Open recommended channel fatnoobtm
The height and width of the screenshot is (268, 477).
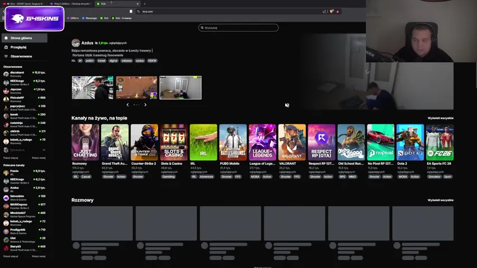coord(25,198)
